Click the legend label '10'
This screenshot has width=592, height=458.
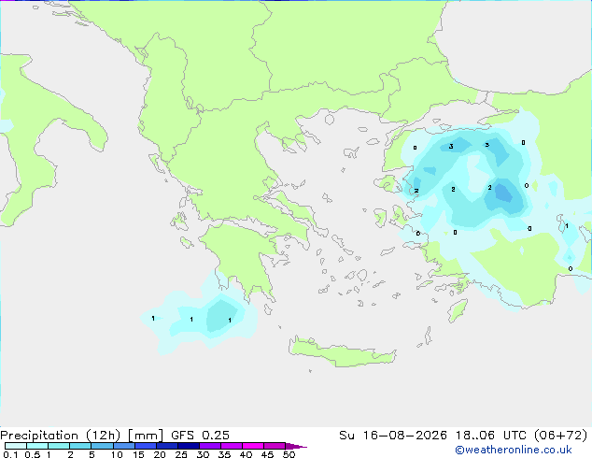(x=117, y=454)
